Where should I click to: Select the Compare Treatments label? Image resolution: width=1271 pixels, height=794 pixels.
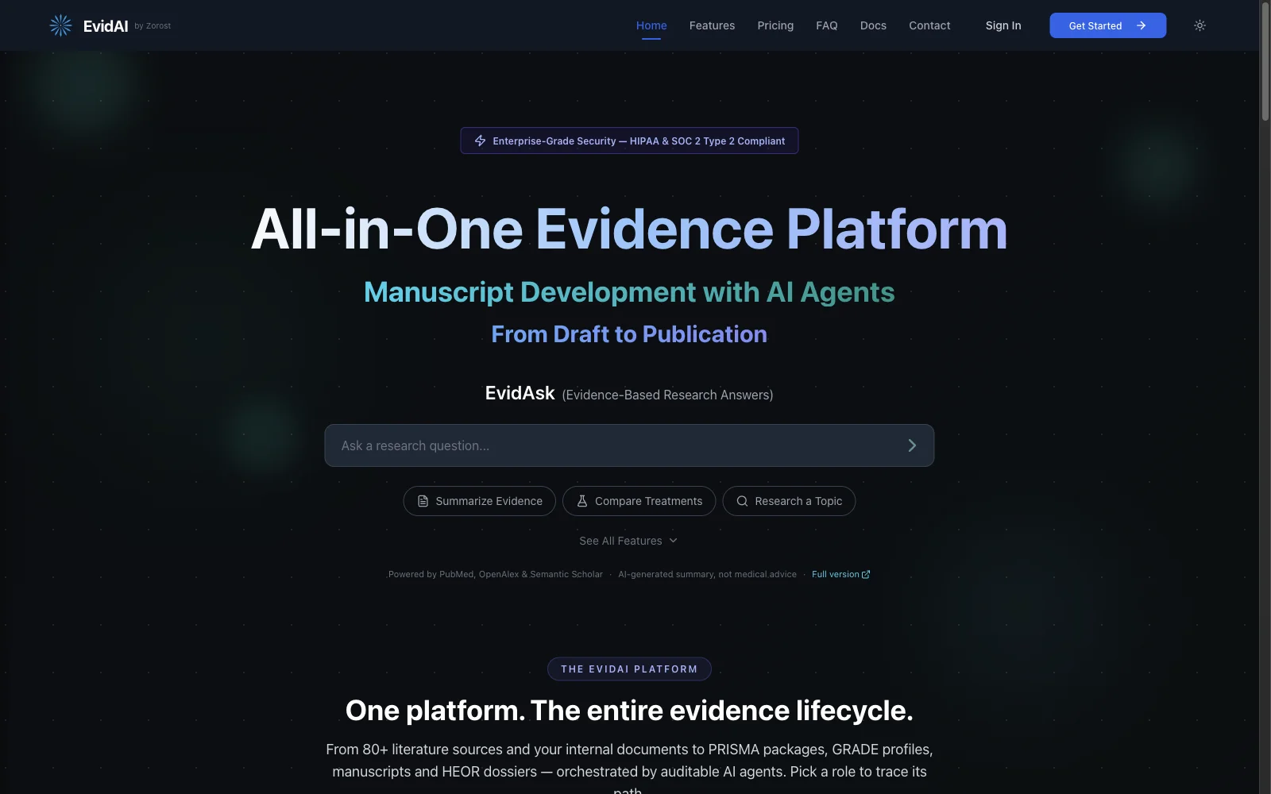click(648, 501)
